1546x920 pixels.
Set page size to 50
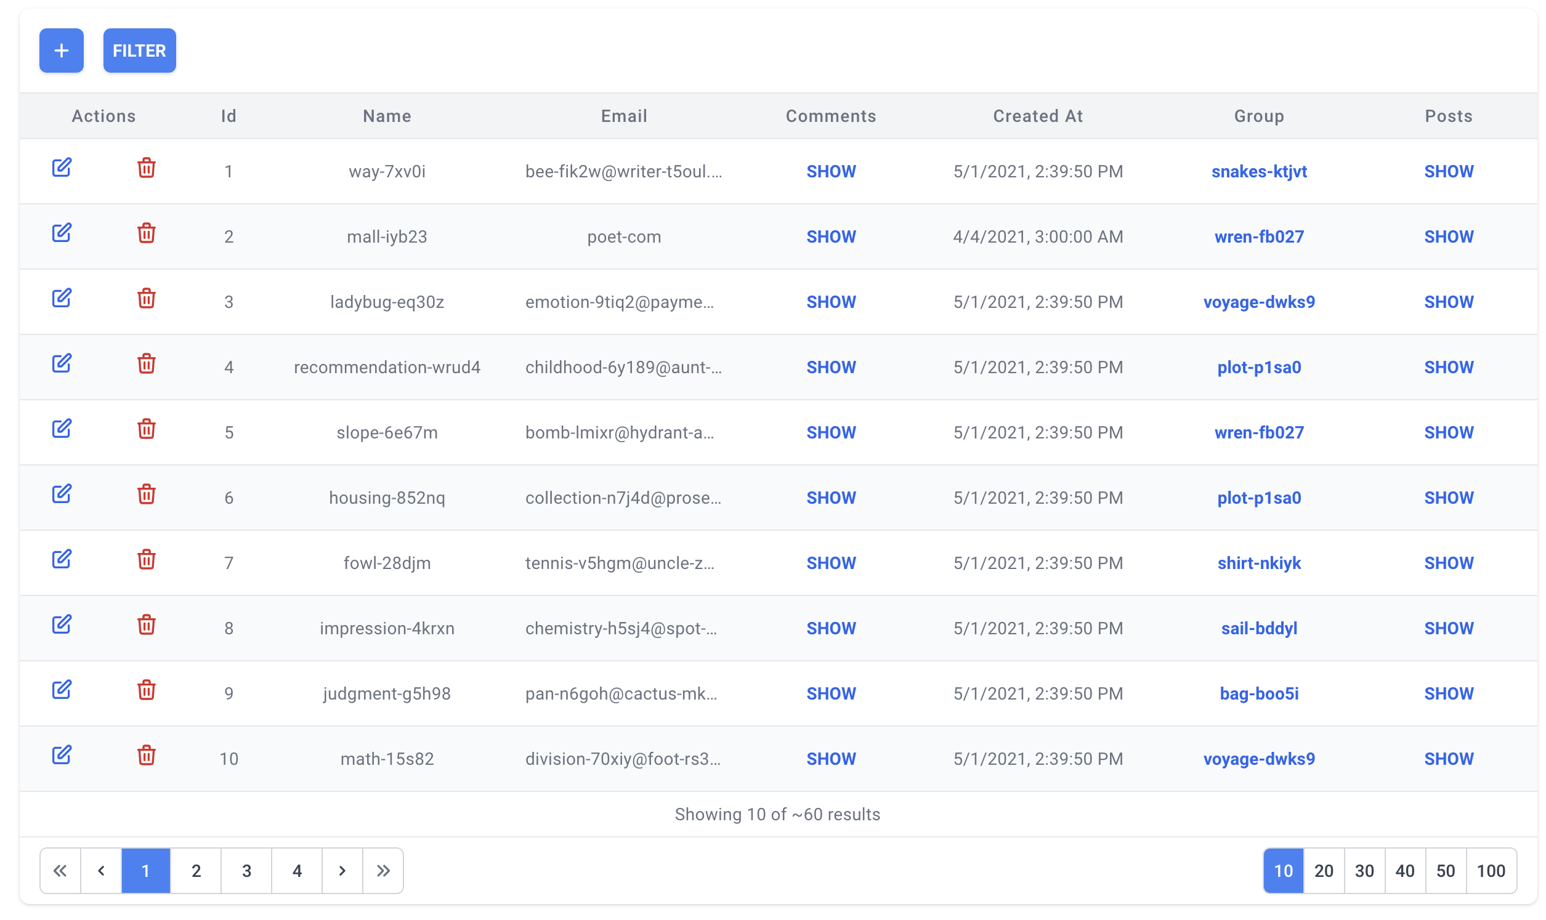point(1446,870)
